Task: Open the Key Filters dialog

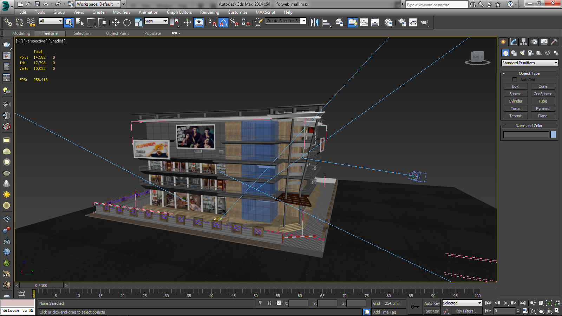Action: click(466, 311)
